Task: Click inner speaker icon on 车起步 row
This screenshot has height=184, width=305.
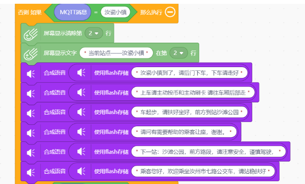Action: (81, 112)
